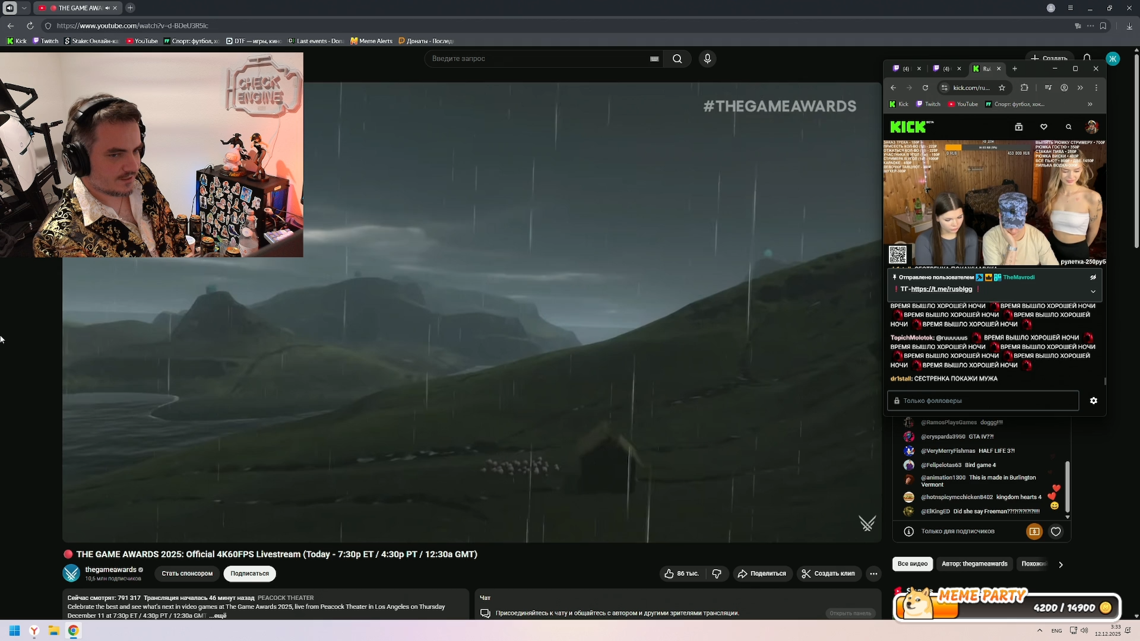Image resolution: width=1140 pixels, height=641 pixels.
Task: Click the YouTube search magnifier button
Action: [x=677, y=59]
